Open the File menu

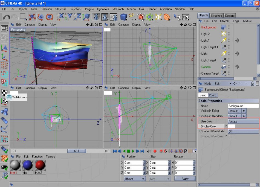4,9
